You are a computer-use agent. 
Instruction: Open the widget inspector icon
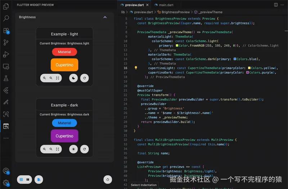pos(6,114)
